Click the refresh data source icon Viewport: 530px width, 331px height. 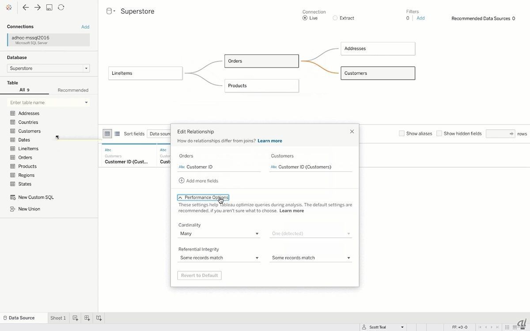61,8
